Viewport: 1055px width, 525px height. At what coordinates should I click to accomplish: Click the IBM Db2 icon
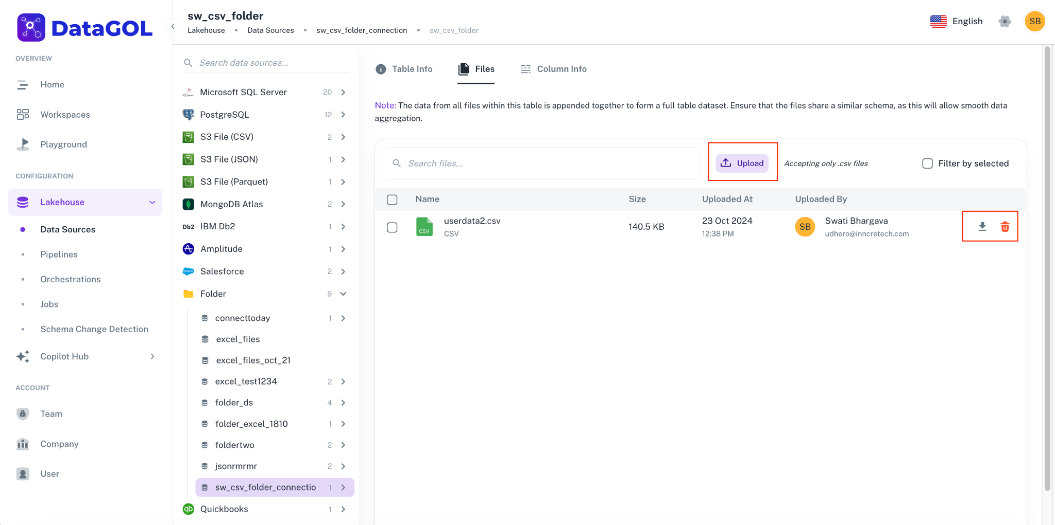(188, 227)
